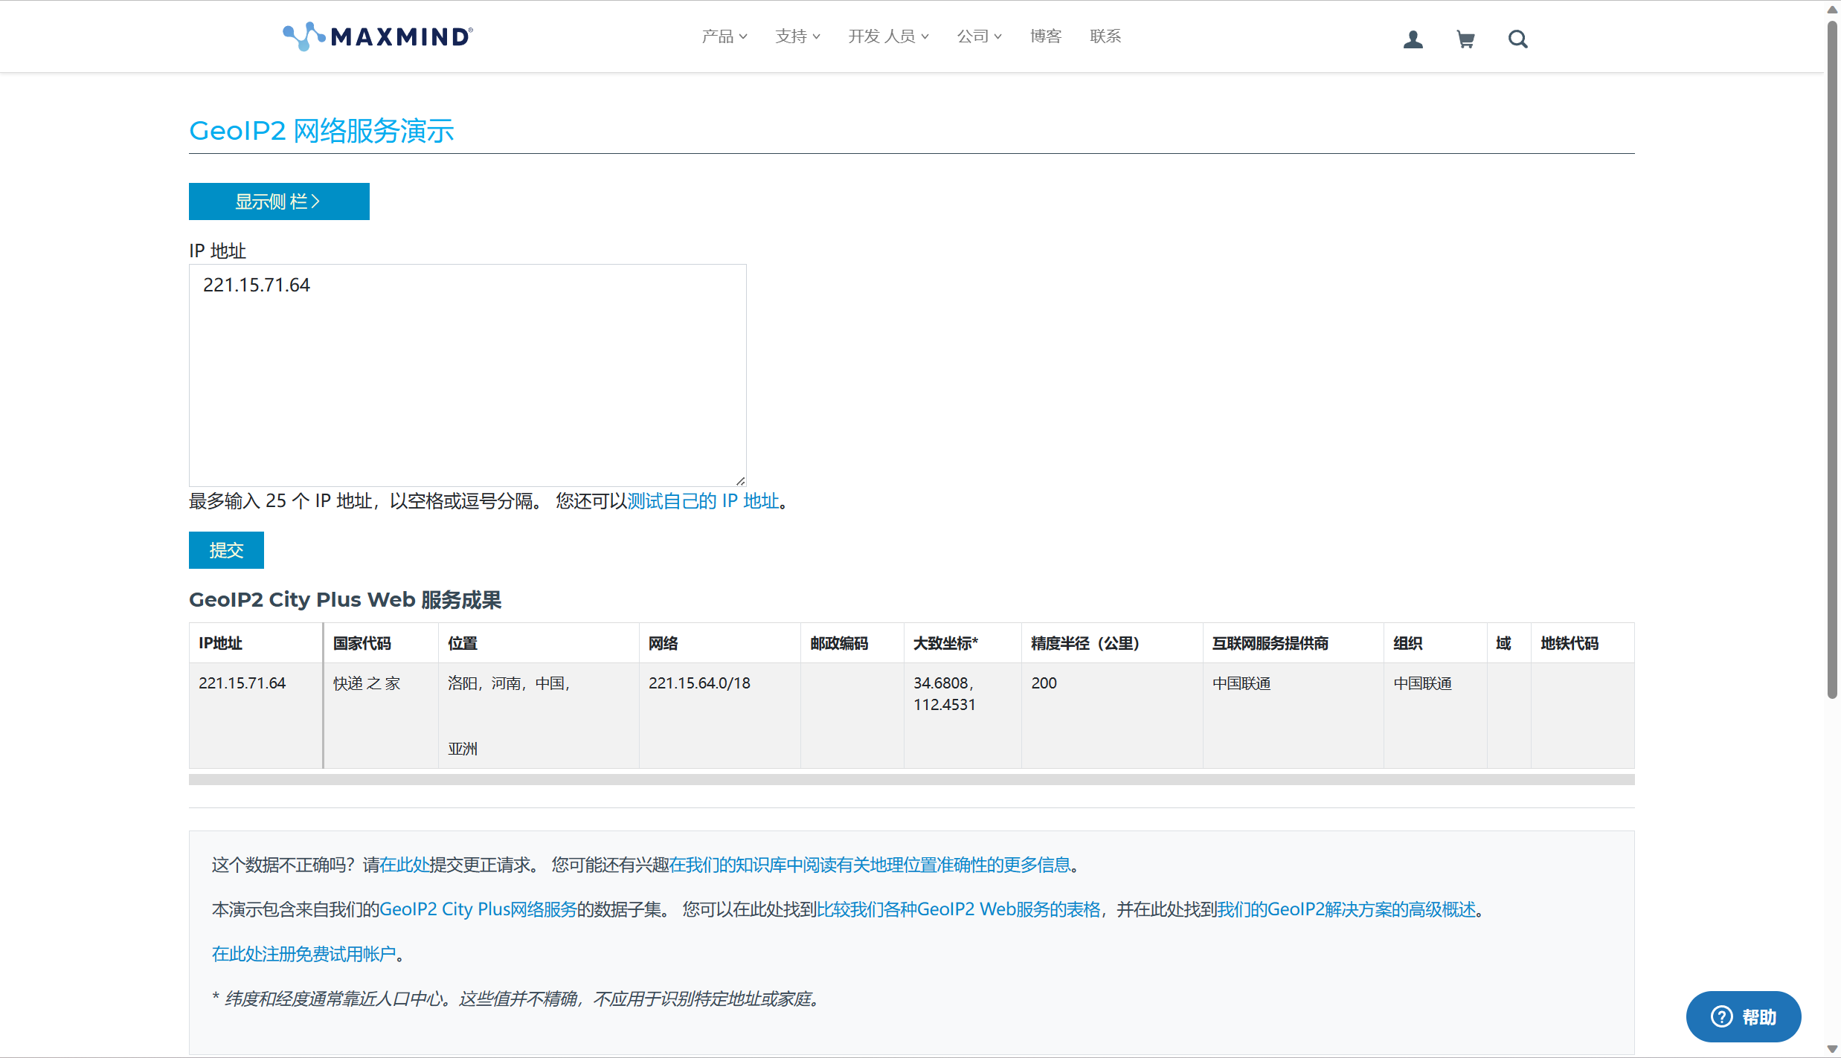The width and height of the screenshot is (1841, 1058).
Task: Open the 博客 menu item
Action: [x=1046, y=36]
